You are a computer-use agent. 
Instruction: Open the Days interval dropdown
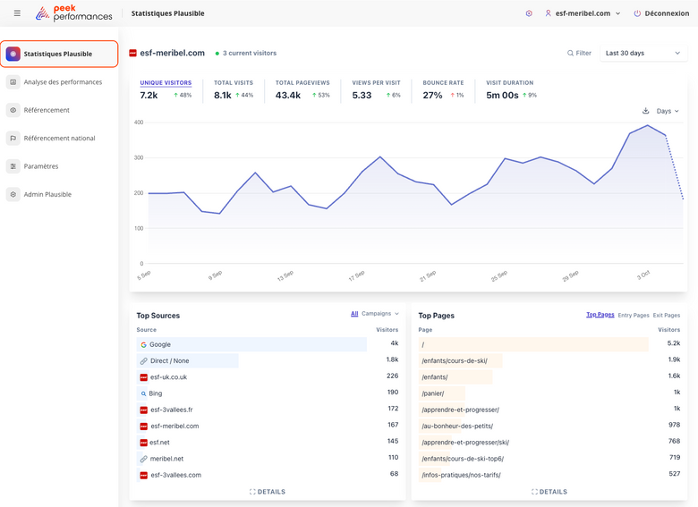pyautogui.click(x=668, y=111)
